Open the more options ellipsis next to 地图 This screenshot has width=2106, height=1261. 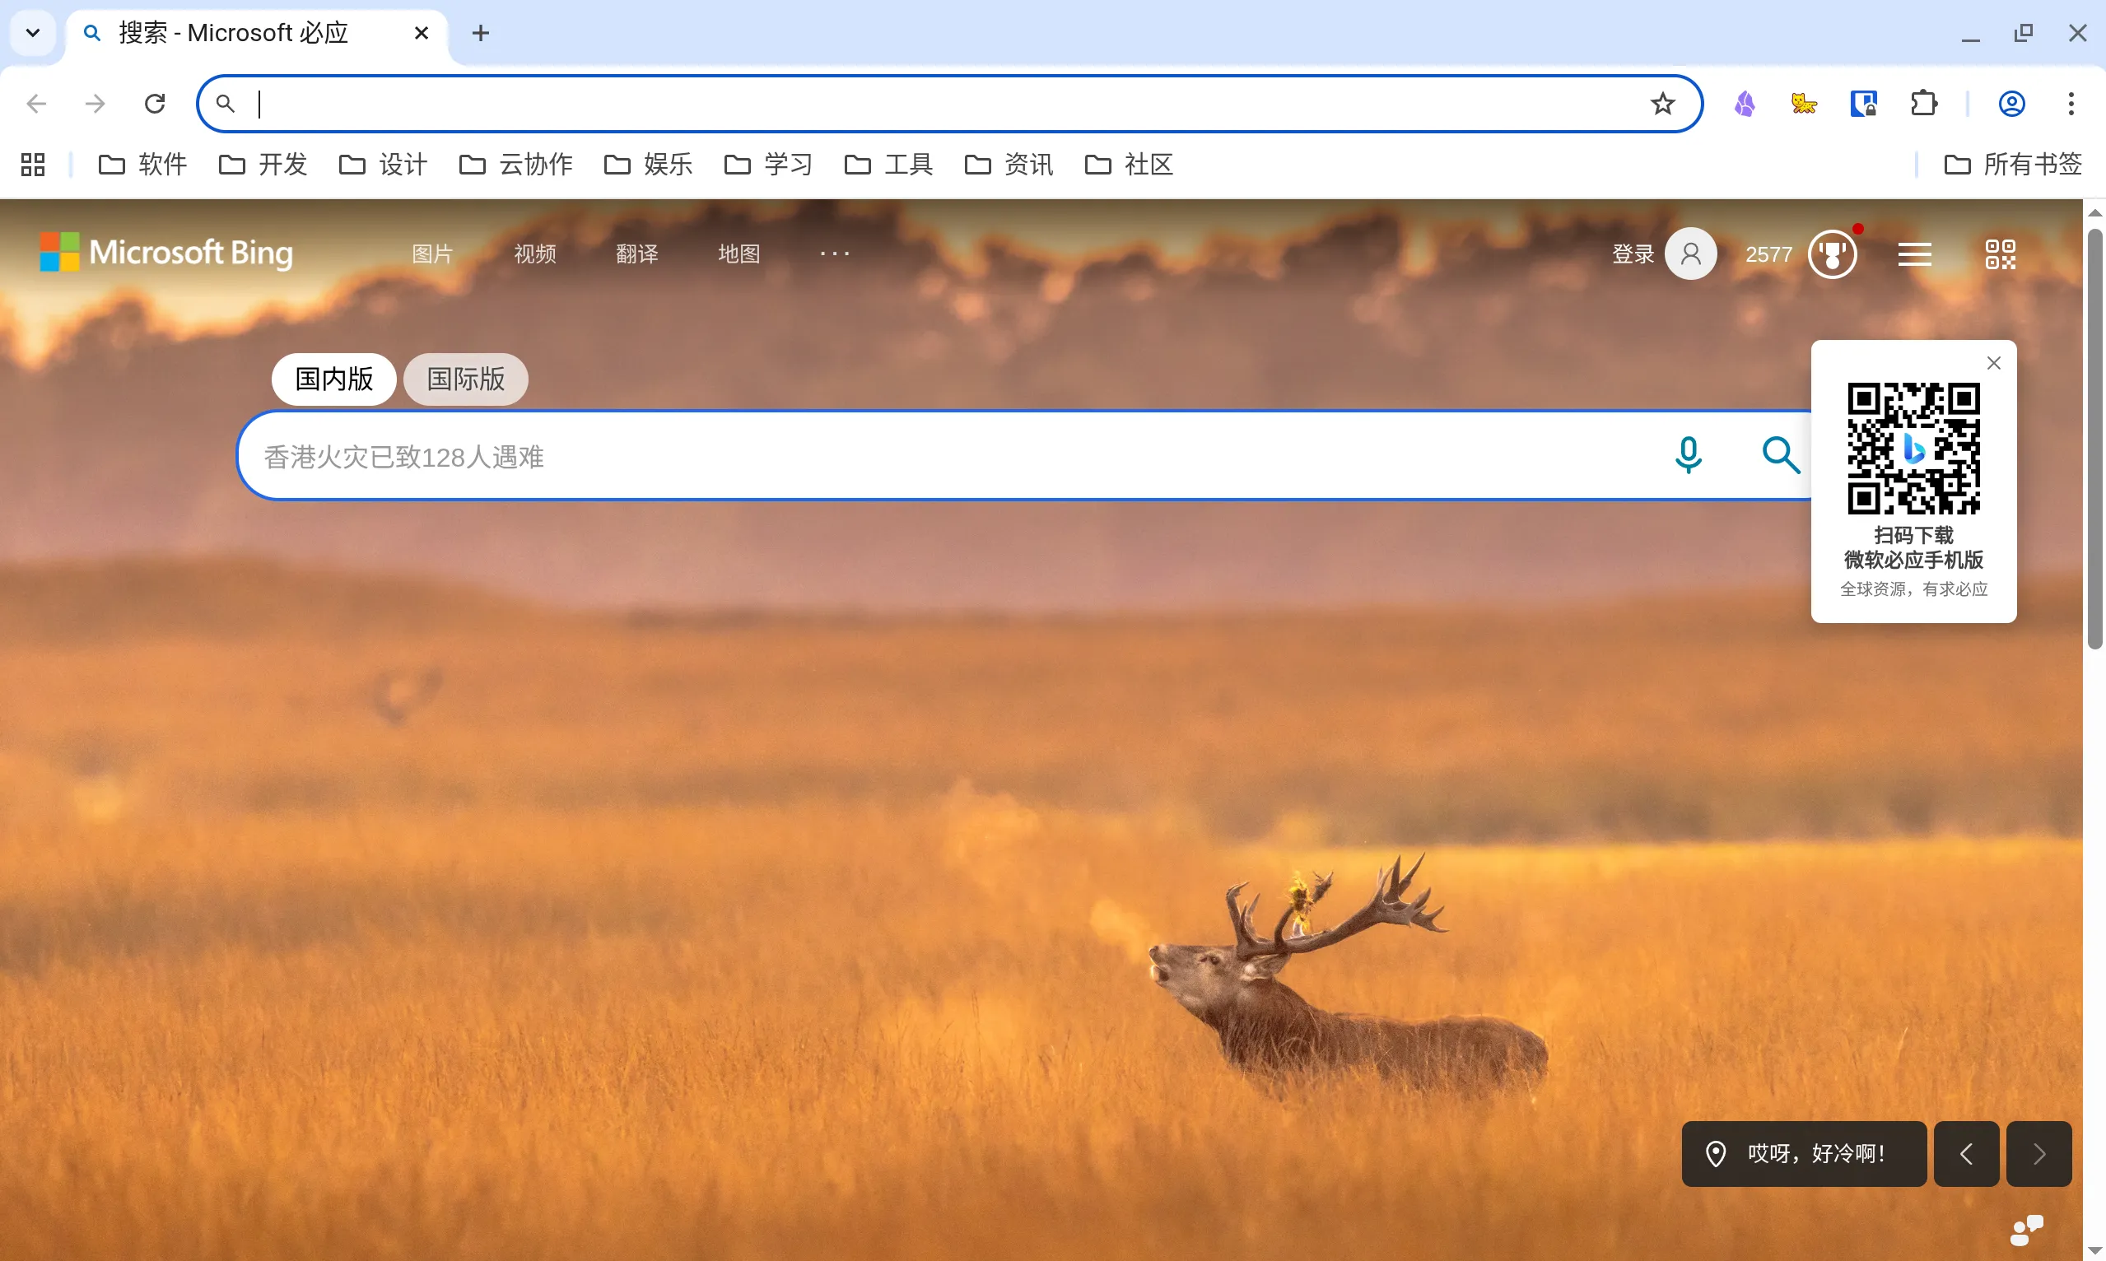(835, 253)
